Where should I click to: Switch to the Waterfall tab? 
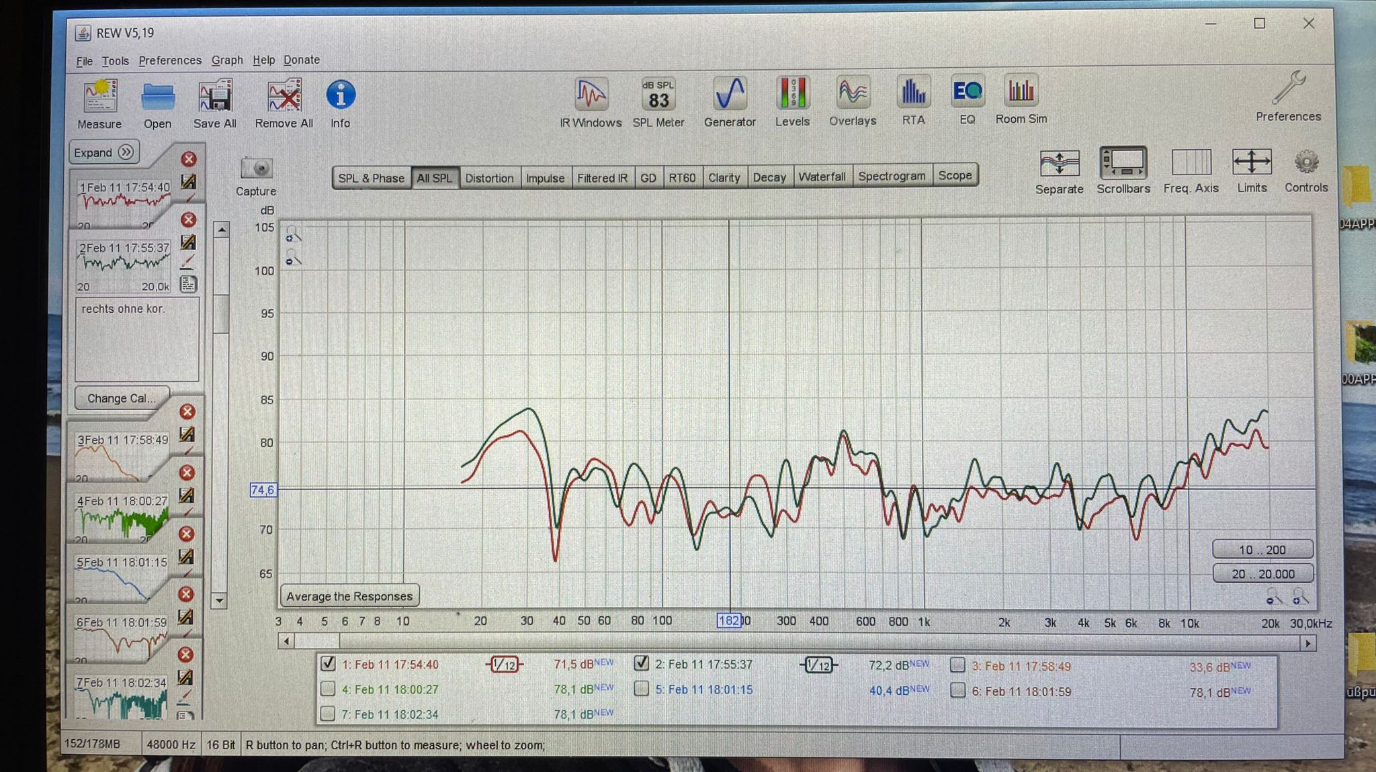[x=821, y=177]
